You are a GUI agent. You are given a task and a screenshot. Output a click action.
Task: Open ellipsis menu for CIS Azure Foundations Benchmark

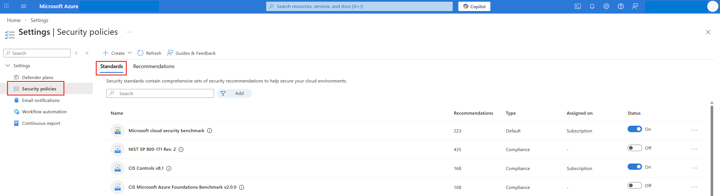[694, 187]
